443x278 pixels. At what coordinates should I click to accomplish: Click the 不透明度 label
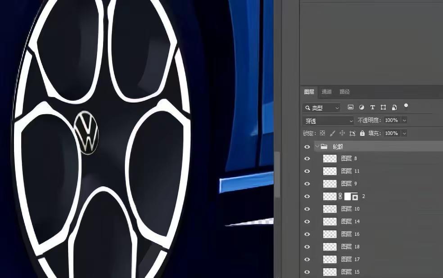pos(369,120)
